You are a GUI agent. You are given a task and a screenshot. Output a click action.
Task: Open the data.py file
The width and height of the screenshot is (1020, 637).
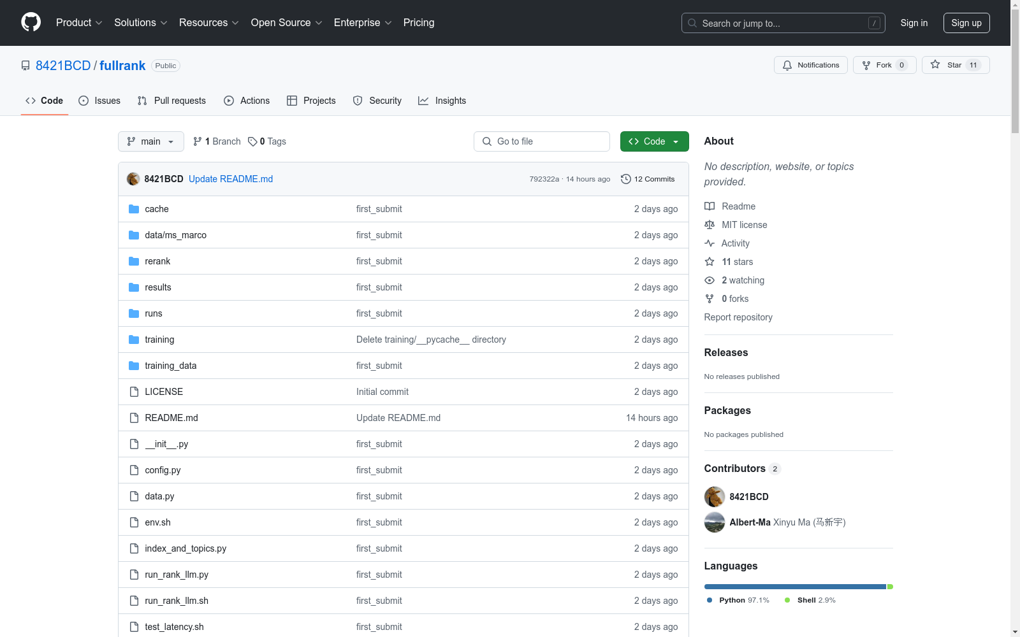pyautogui.click(x=159, y=496)
